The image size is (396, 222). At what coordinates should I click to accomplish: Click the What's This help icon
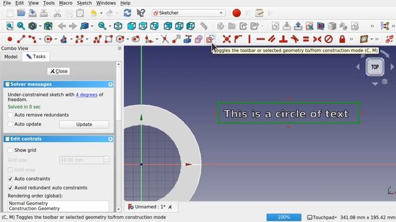141,13
